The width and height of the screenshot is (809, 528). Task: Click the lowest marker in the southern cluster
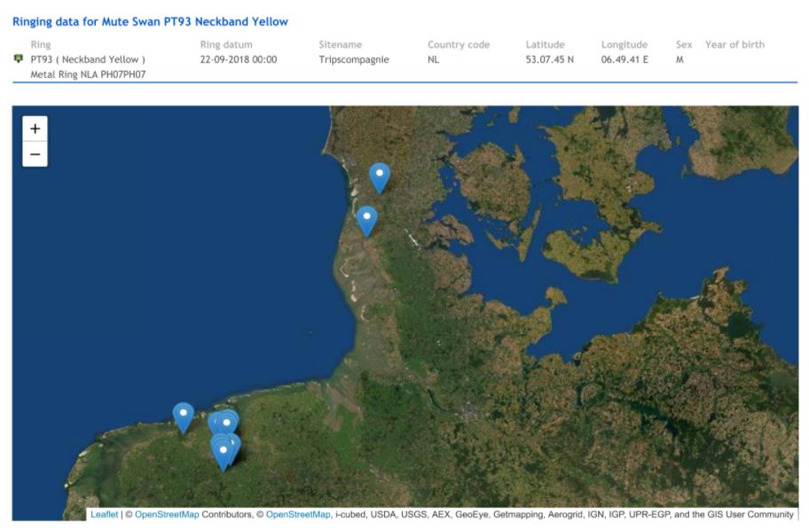(x=223, y=455)
